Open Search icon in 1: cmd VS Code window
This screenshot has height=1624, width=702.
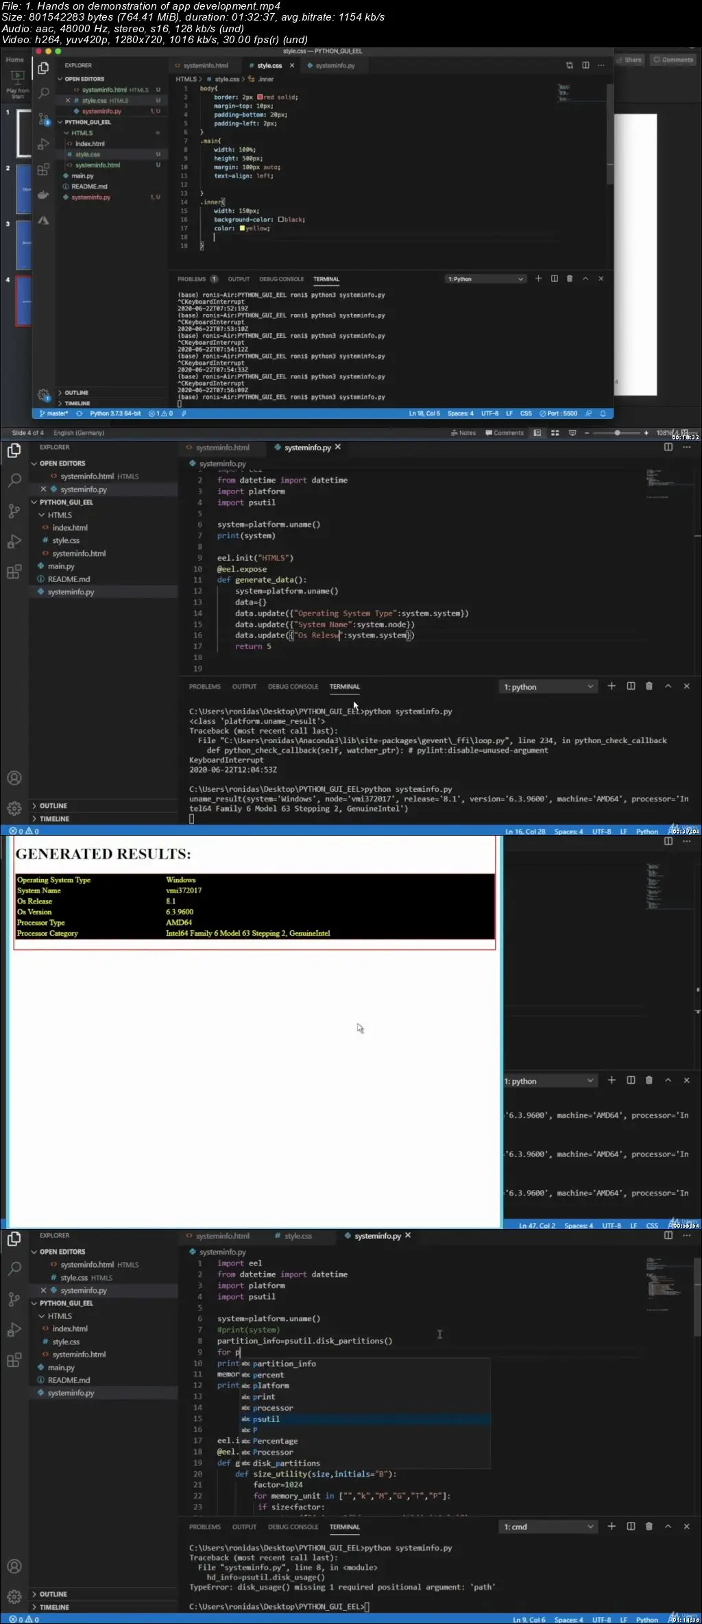pos(14,1268)
